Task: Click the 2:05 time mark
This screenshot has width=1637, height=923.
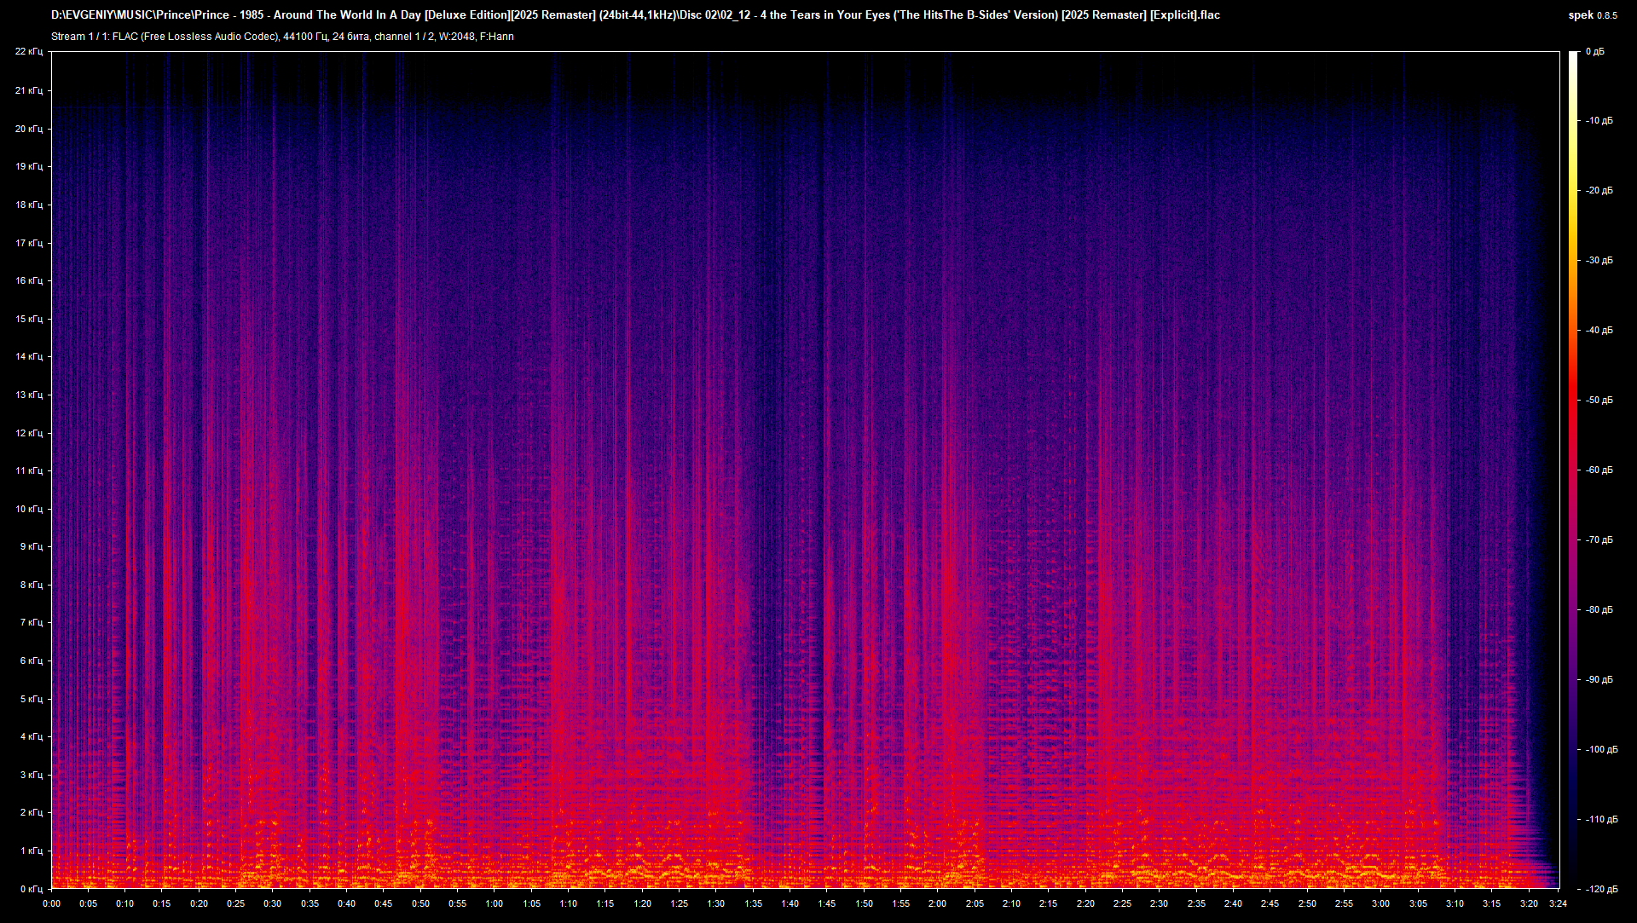Action: [x=976, y=905]
